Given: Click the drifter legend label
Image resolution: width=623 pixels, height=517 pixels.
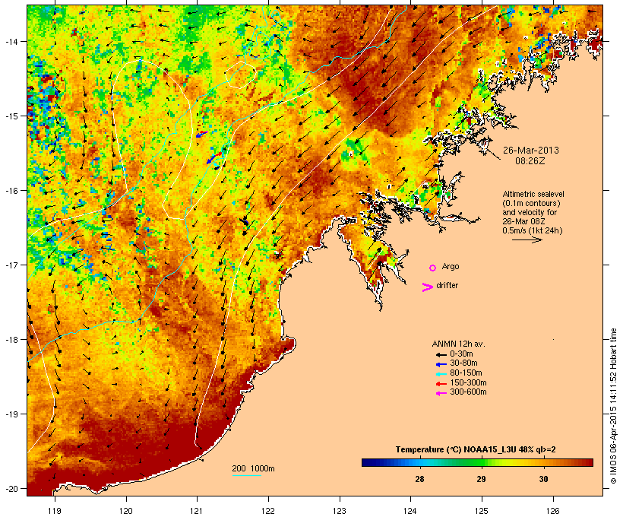Looking at the screenshot, I should pos(447,285).
